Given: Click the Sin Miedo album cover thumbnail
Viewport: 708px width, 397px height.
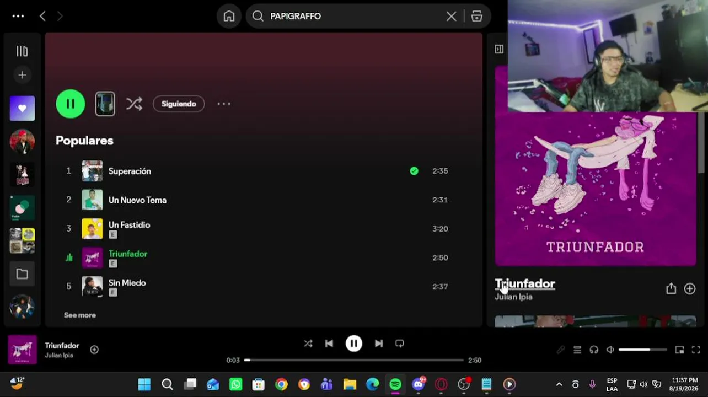Looking at the screenshot, I should click(92, 287).
